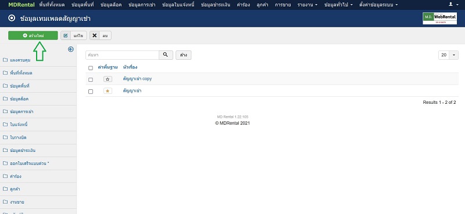This screenshot has height=214, width=465.
Task: Open sidebar item ข้อมูลการเช่า
Action: coord(22,111)
